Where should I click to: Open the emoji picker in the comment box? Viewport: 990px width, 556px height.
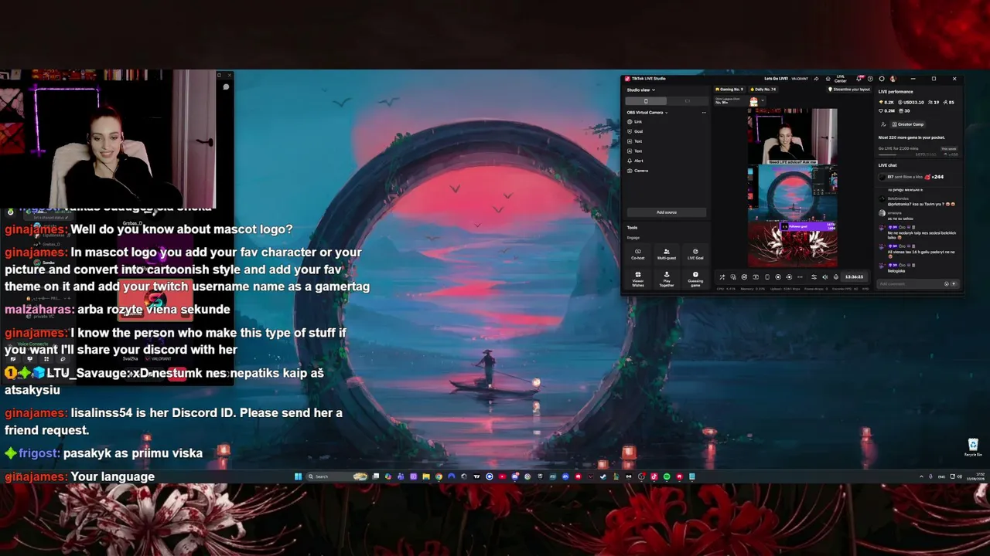click(946, 284)
